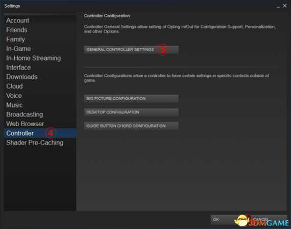This screenshot has height=229, width=291.
Task: Open Desktop Configuration button
Action: (131, 112)
